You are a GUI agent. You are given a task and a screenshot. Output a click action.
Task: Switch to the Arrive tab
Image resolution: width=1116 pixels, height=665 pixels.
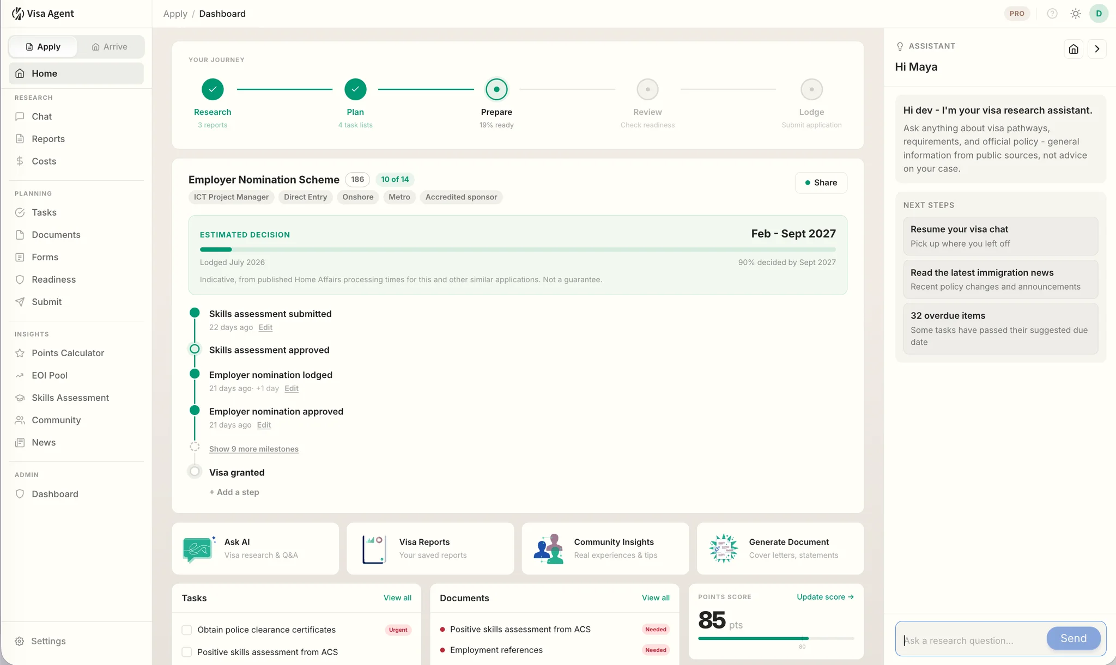tap(110, 47)
